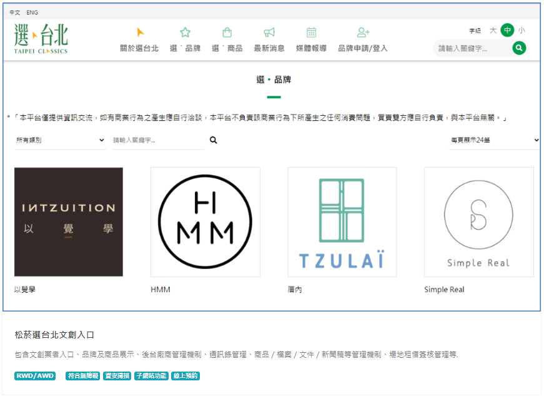Image resolution: width=544 pixels, height=401 pixels.
Task: Click the green search button in header
Action: (x=519, y=48)
